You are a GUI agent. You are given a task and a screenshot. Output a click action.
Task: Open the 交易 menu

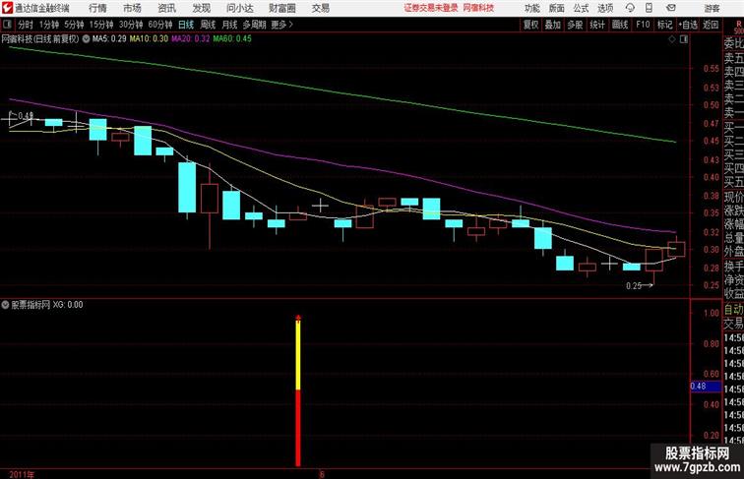[x=320, y=8]
